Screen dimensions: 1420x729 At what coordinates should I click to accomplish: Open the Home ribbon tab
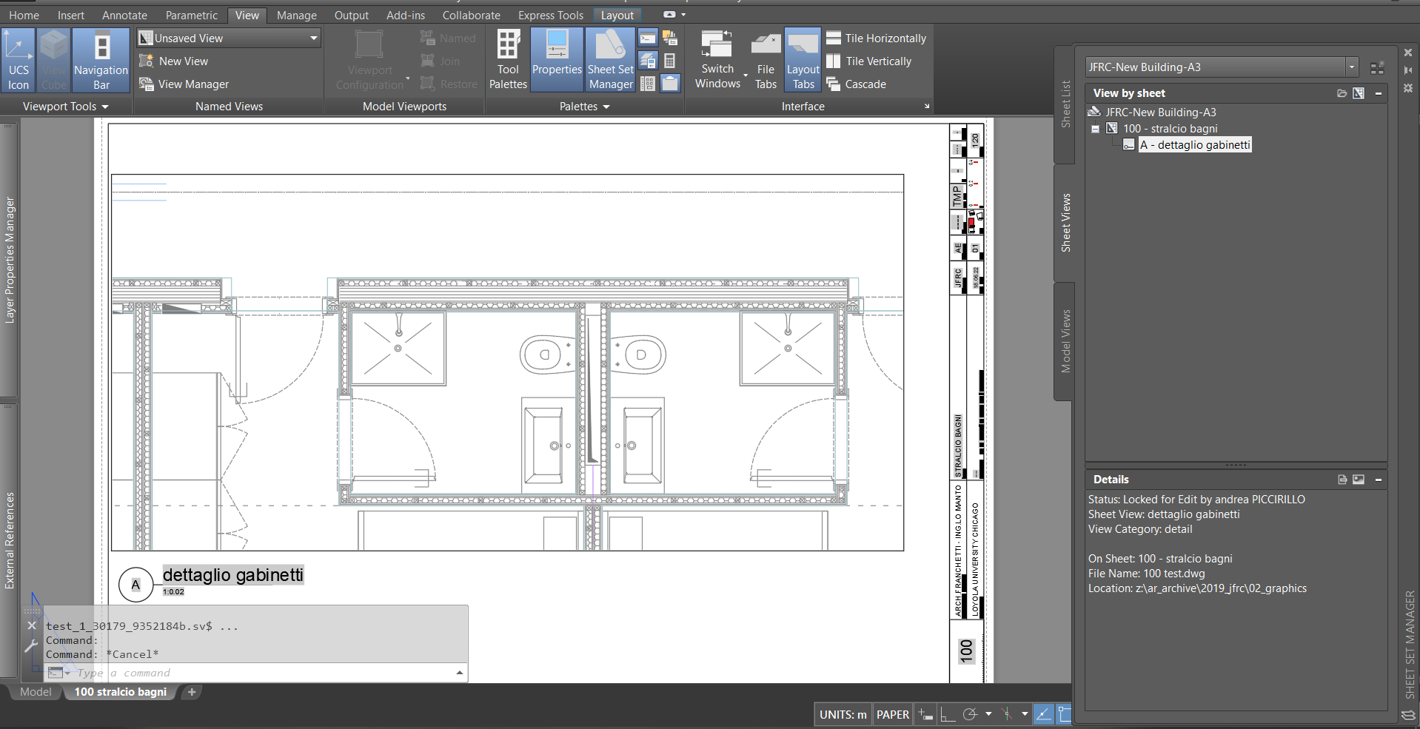click(24, 15)
